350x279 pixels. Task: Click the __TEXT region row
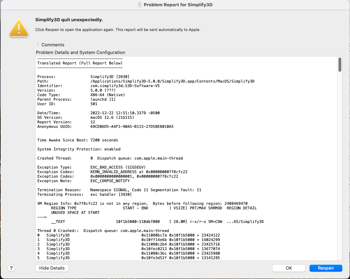tap(157, 222)
